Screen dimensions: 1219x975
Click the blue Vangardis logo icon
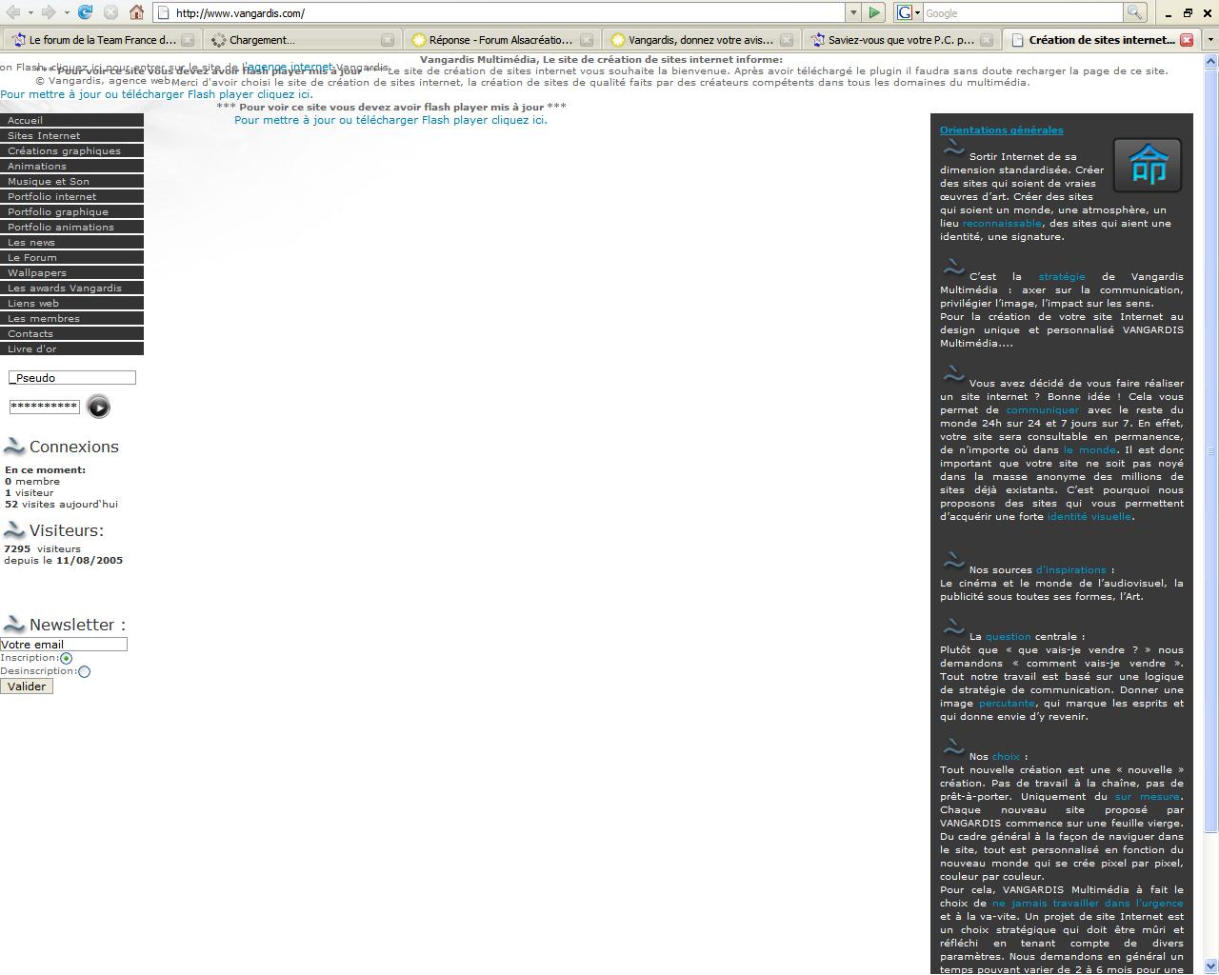(1148, 165)
